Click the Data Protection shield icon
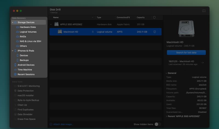The height and width of the screenshot is (129, 219). click(x=15, y=91)
